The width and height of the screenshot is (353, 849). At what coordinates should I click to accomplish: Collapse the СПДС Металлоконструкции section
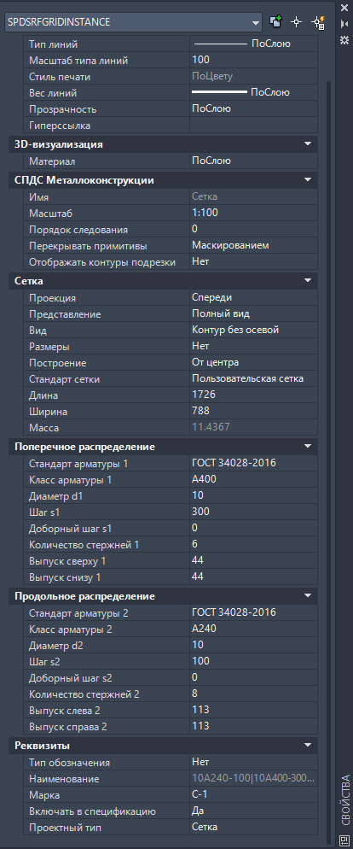pos(308,180)
